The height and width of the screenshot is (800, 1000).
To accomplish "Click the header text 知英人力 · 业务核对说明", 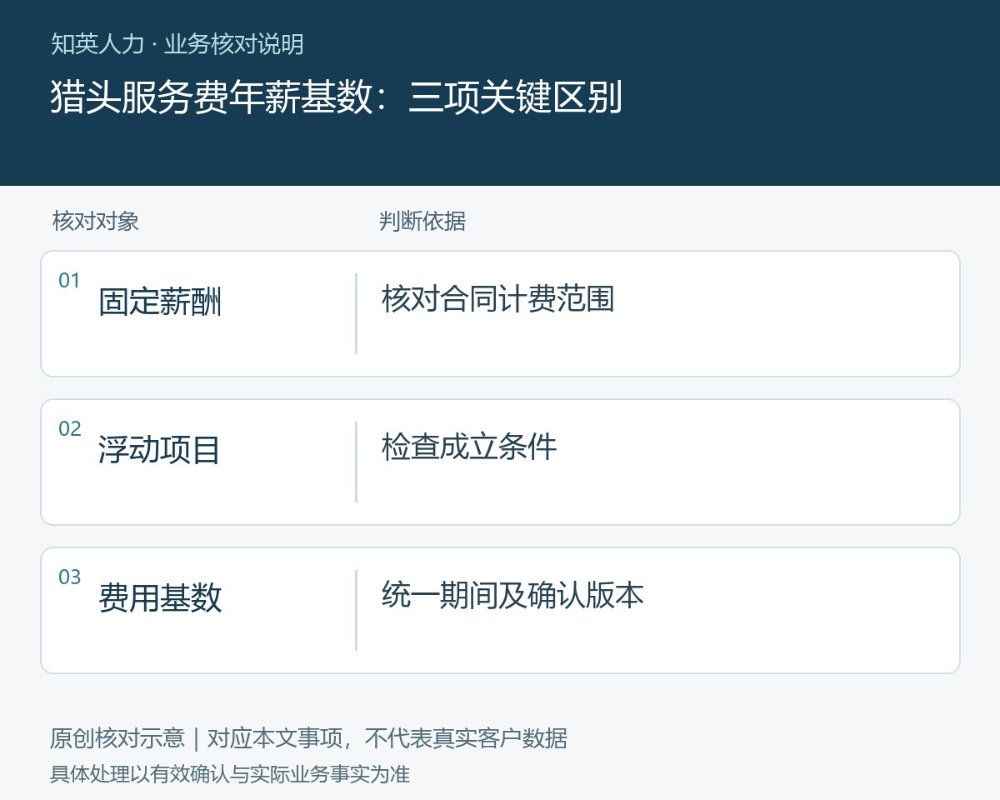I will pyautogui.click(x=177, y=43).
